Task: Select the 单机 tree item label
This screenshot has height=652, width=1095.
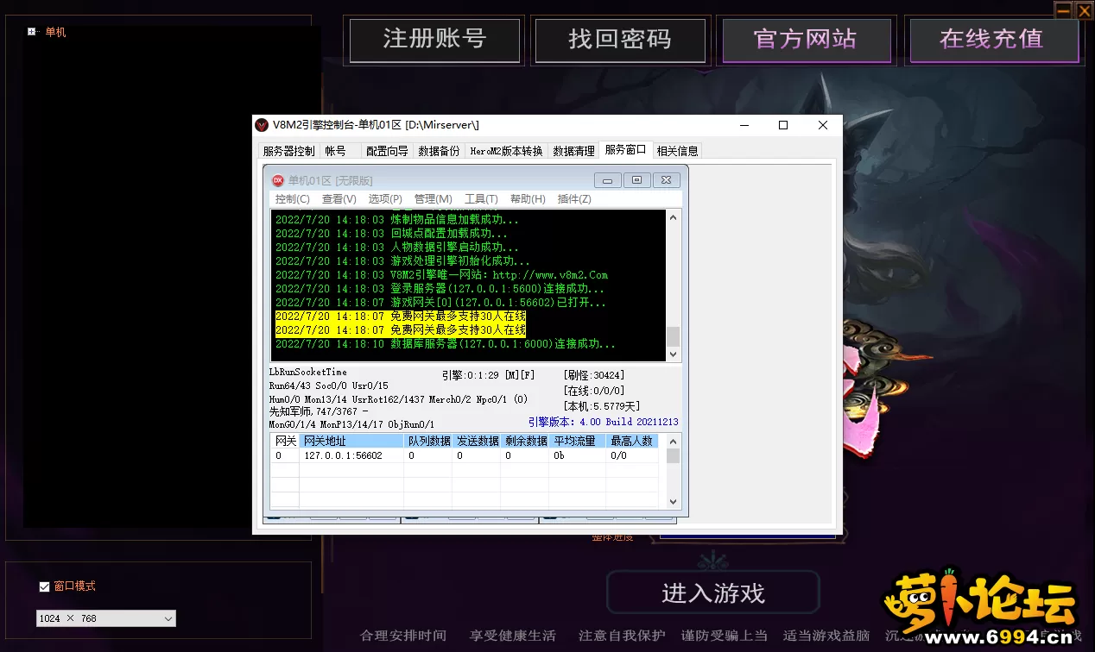Action: 55,32
